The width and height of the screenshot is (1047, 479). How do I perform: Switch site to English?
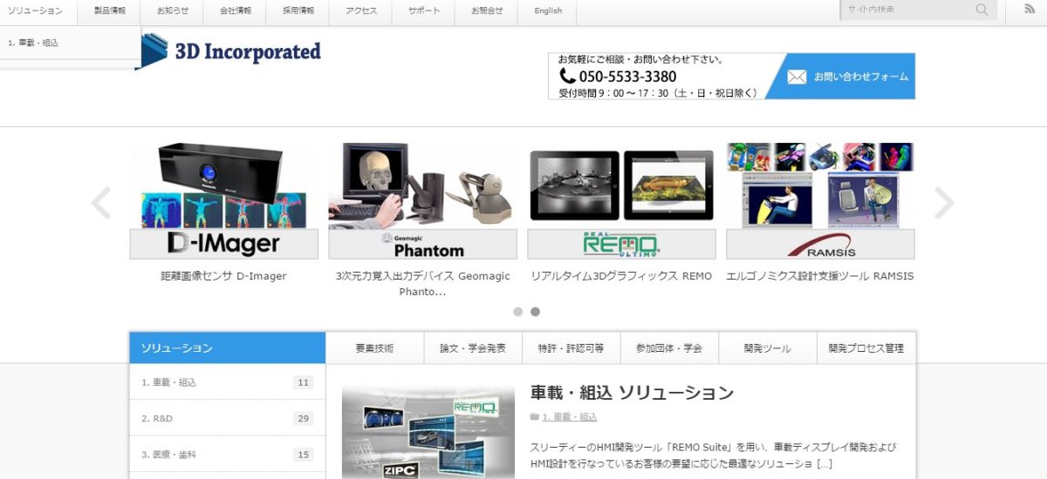tap(548, 10)
